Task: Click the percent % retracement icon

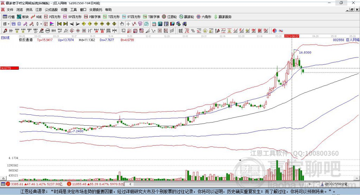Action: (x=193, y=31)
